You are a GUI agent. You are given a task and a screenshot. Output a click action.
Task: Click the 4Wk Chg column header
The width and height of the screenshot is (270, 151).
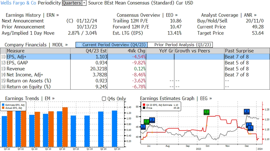point(127,51)
